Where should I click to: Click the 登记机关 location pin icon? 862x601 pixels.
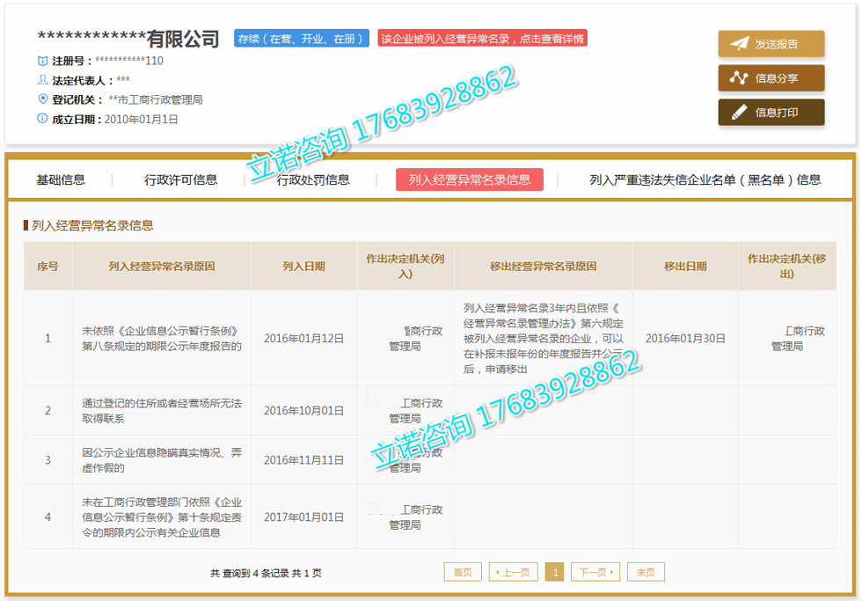click(42, 99)
